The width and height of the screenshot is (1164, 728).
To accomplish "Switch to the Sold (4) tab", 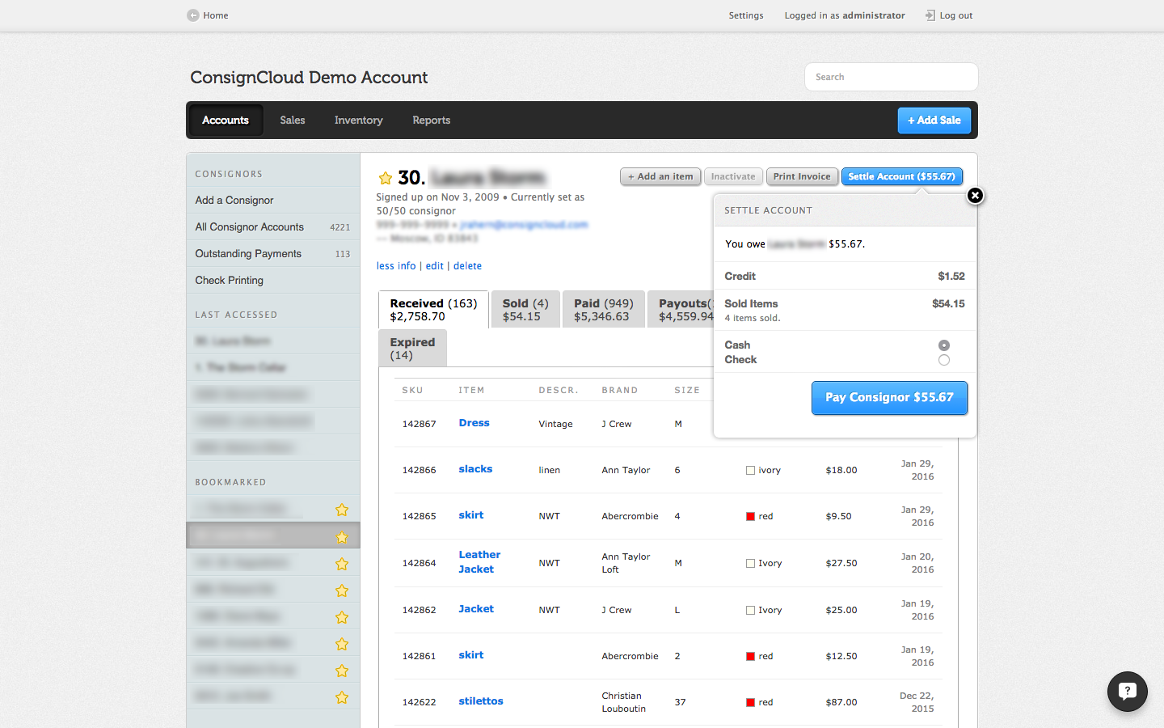I will tap(525, 309).
